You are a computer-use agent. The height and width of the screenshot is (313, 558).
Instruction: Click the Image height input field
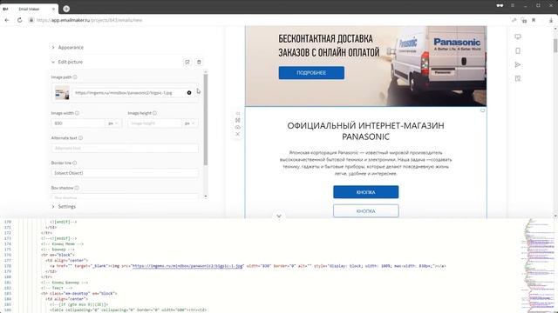pos(154,123)
